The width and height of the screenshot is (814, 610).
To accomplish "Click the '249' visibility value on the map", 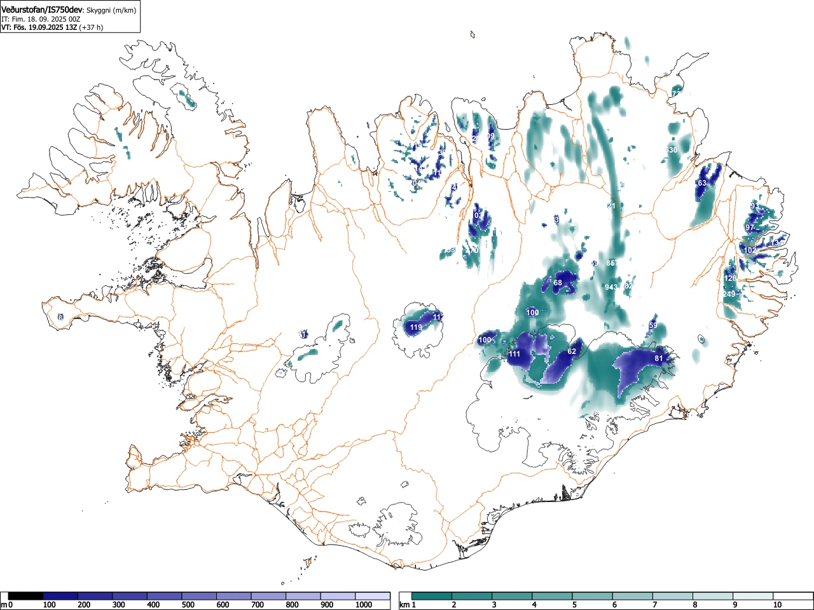I will click(x=729, y=294).
